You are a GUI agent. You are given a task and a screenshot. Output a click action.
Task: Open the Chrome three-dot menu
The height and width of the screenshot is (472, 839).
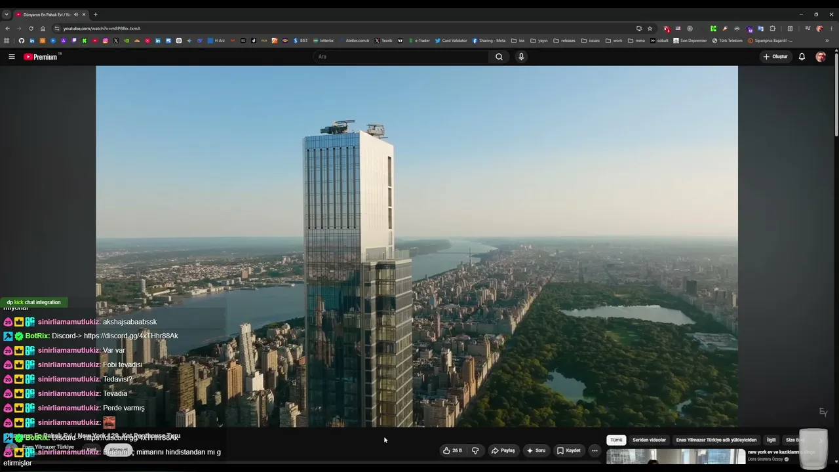[x=831, y=28]
